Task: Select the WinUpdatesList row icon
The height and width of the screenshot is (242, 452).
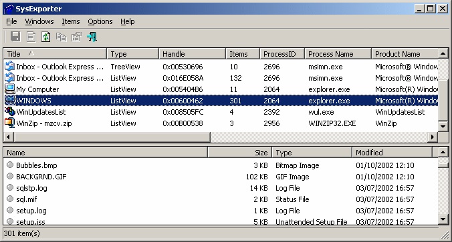Action: point(10,112)
